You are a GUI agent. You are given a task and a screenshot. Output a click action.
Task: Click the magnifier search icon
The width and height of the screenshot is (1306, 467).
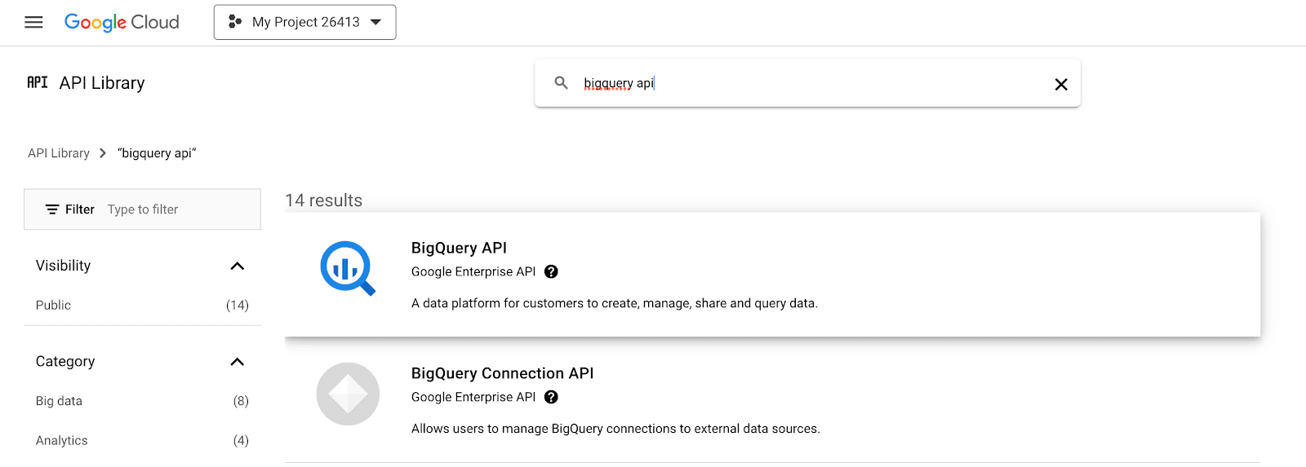(x=561, y=82)
